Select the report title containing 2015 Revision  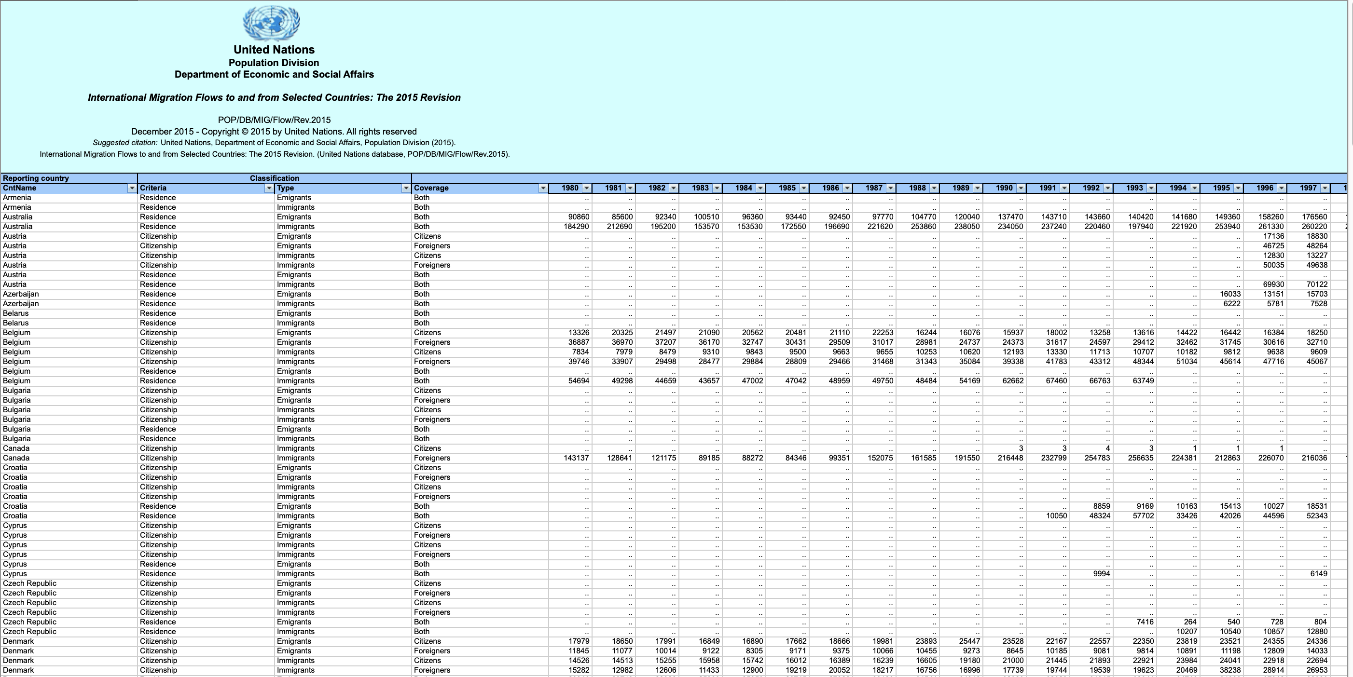pos(274,97)
